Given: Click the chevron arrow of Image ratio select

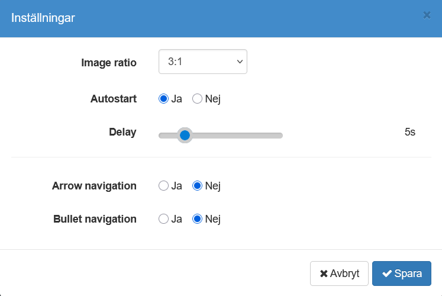Looking at the screenshot, I should pyautogui.click(x=240, y=62).
